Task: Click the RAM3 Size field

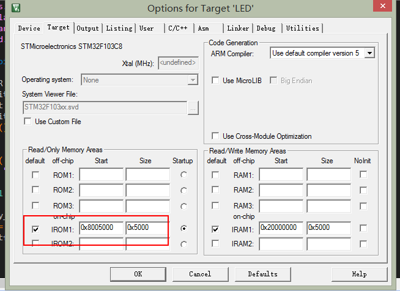Action: (x=329, y=206)
